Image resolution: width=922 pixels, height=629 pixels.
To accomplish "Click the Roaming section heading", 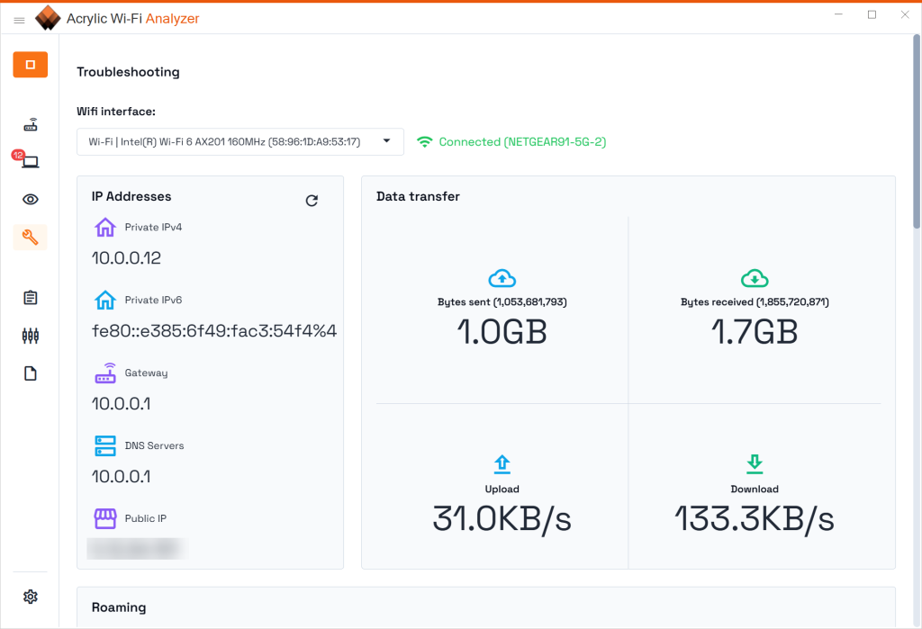I will 119,607.
